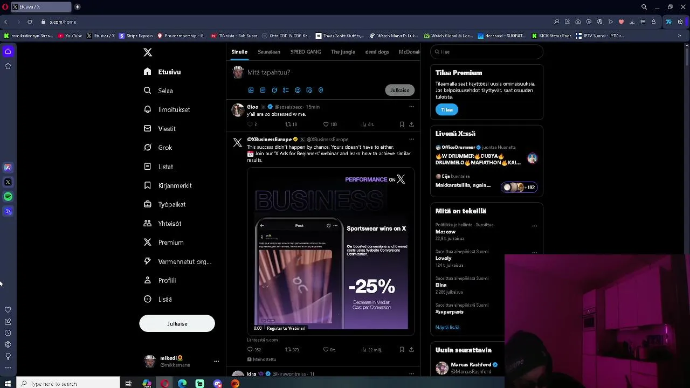Switch to the demi dogs tab
The width and height of the screenshot is (690, 388).
tap(377, 52)
